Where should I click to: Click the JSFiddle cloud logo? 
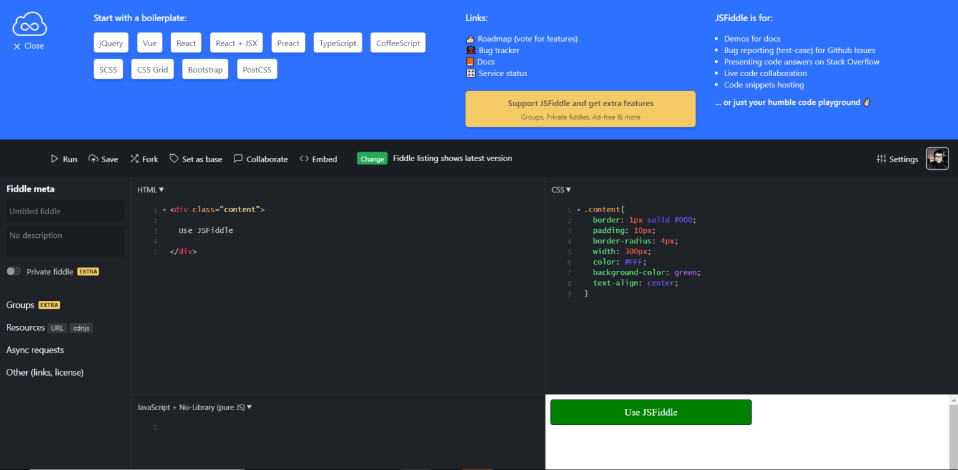coord(29,24)
